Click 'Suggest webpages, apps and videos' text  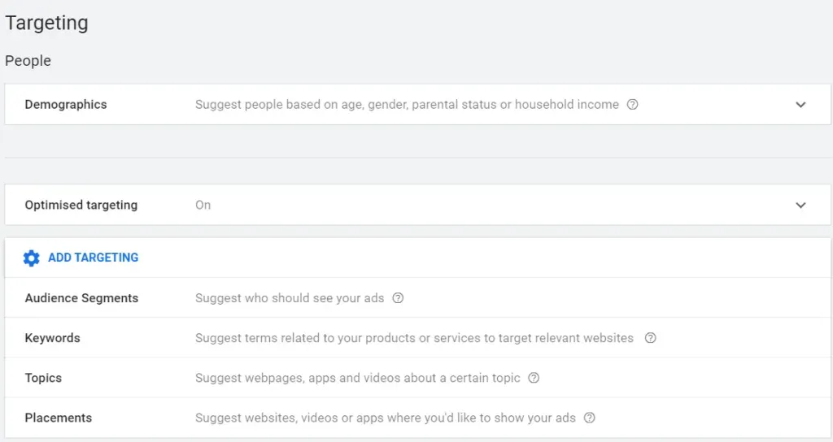pos(358,378)
